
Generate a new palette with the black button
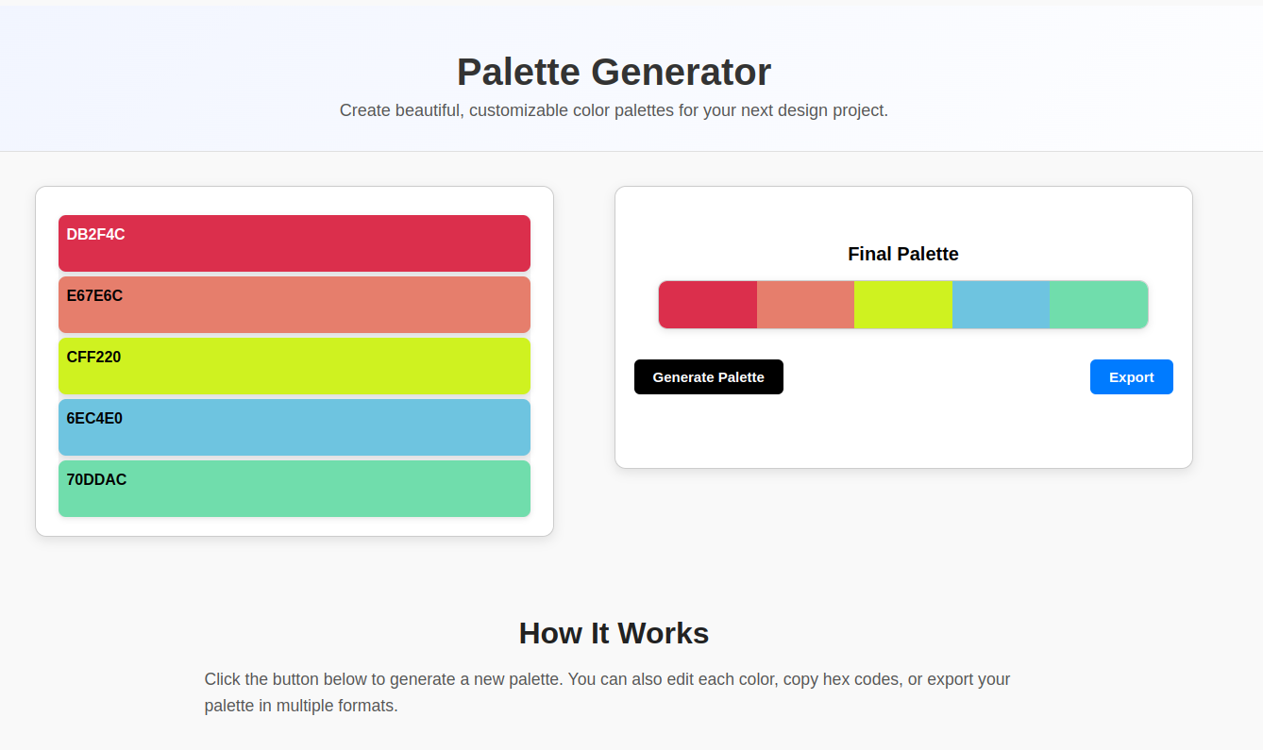tap(709, 377)
